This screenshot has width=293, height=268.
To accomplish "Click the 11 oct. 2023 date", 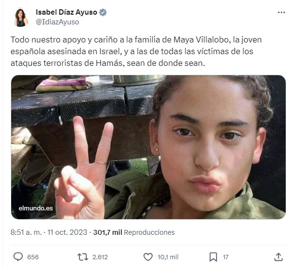I will [67, 232].
